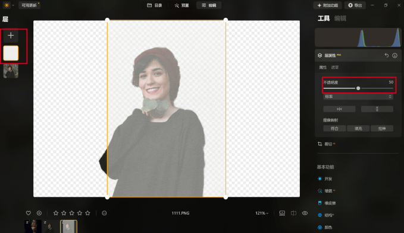
Task: Click the opacity value 50
Action: pos(391,82)
